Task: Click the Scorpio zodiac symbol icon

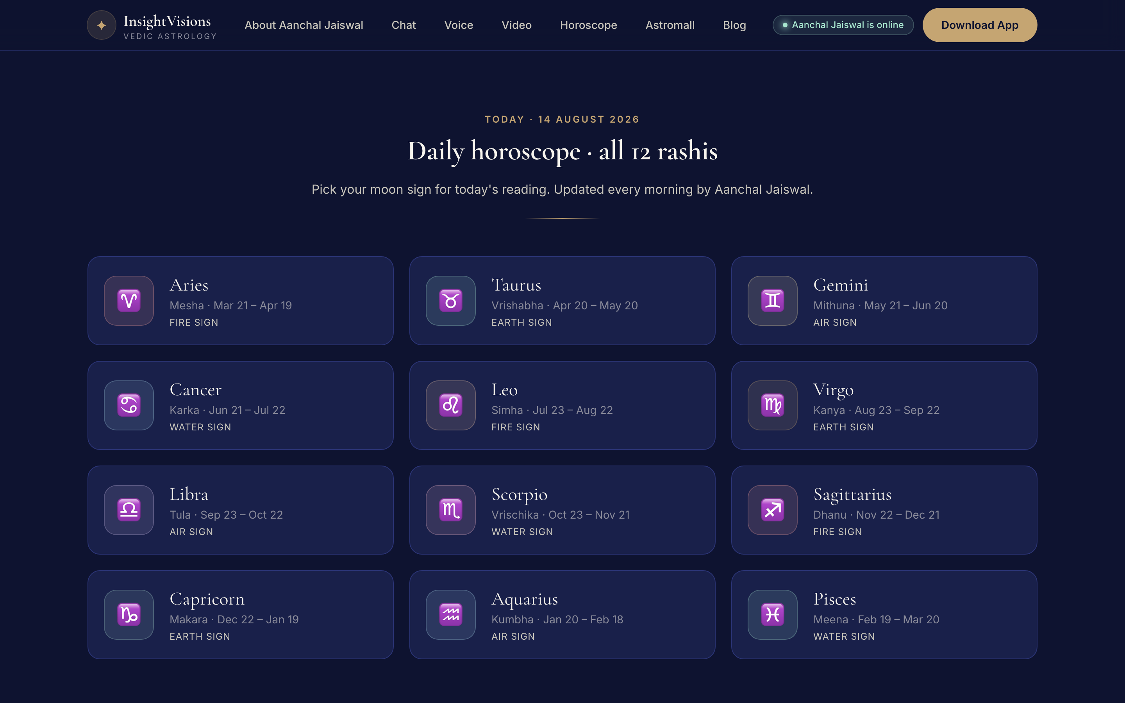Action: pyautogui.click(x=450, y=510)
